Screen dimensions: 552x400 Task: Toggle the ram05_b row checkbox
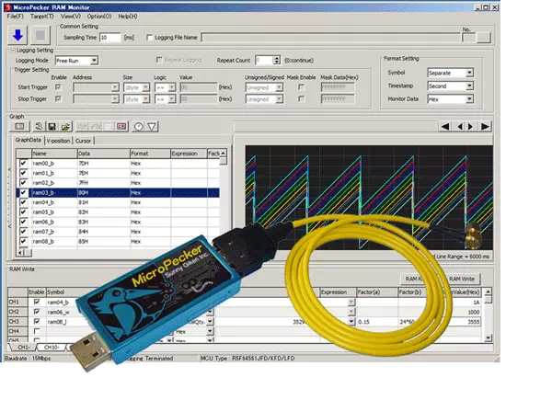click(23, 211)
